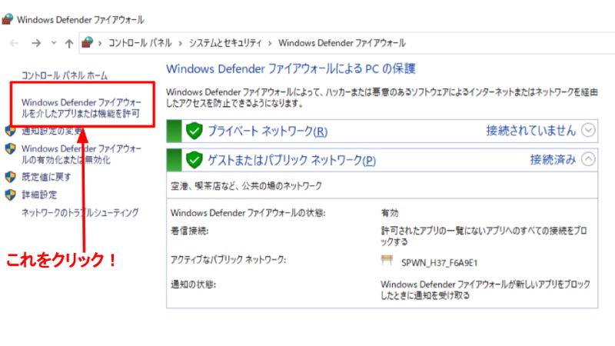Click the 接続済み status text
The image size is (615, 346).
(x=553, y=159)
